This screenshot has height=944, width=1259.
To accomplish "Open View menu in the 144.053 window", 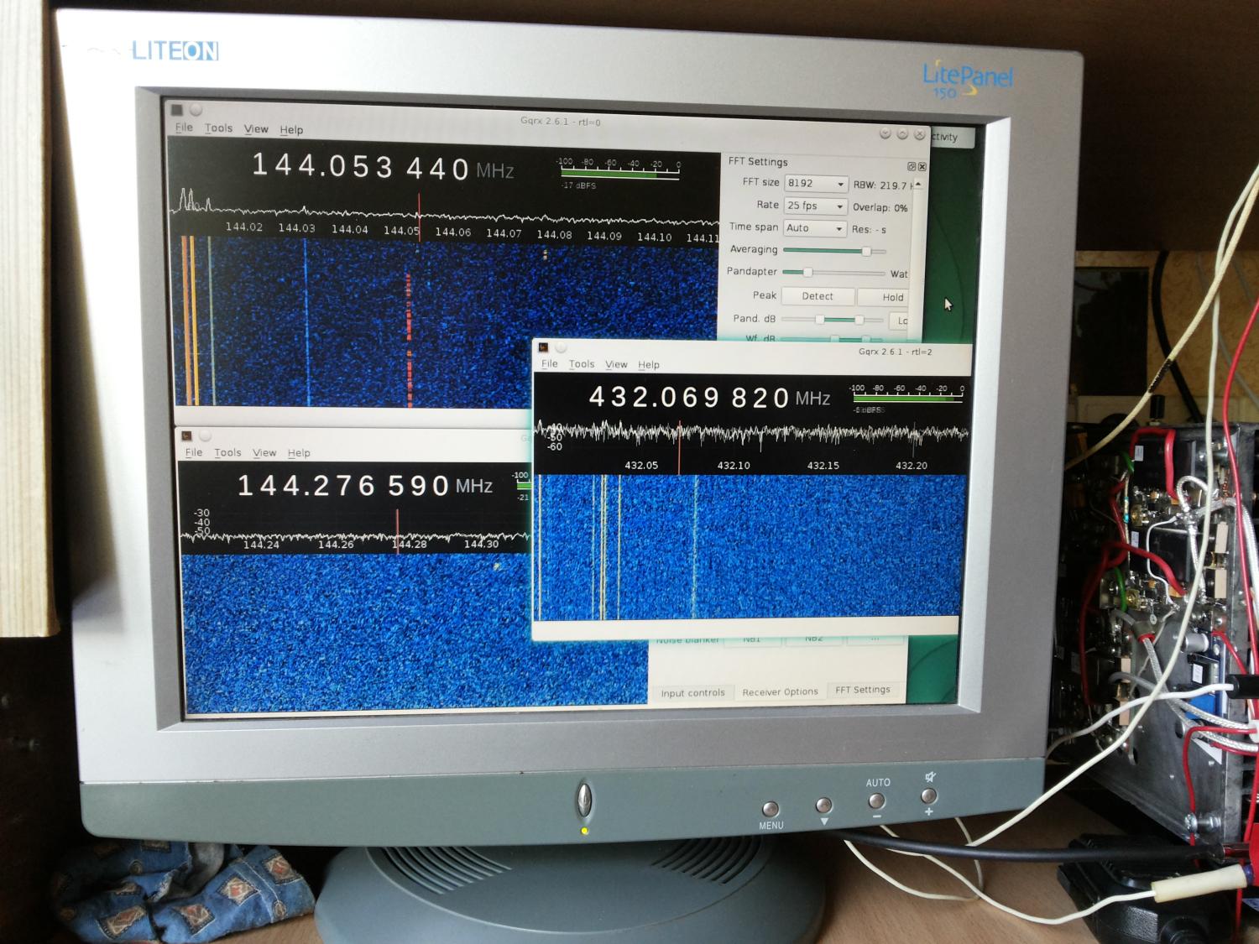I will click(x=256, y=129).
